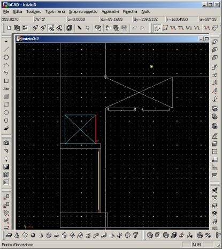Choose the Arc tool in left toolbar
Viewport: 222px width, 249px height.
point(6,65)
